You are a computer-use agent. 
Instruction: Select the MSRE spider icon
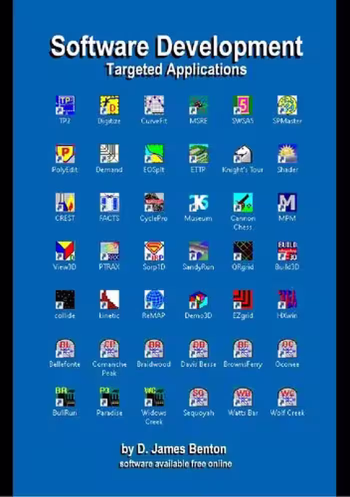coord(198,105)
